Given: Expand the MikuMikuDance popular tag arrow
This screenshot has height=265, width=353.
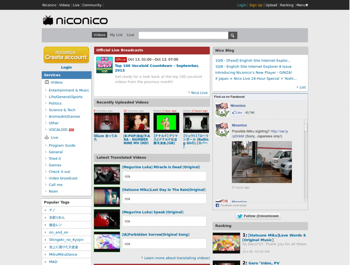Looking at the screenshot, I should [x=45, y=254].
